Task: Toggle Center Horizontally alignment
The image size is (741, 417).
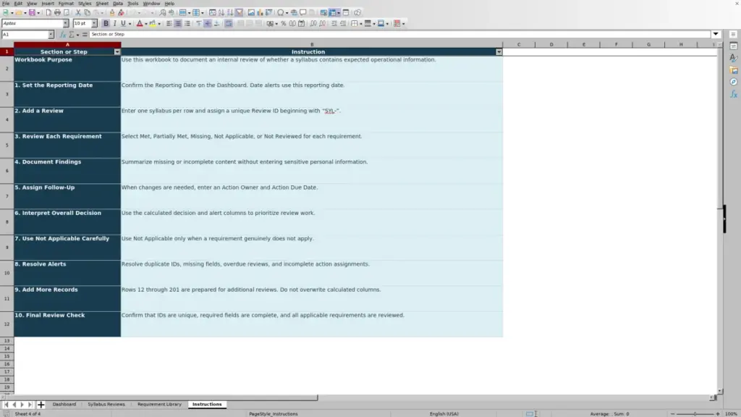Action: (178, 23)
